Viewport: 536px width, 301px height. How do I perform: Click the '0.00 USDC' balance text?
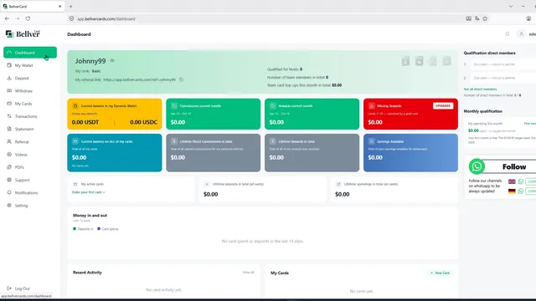143,122
